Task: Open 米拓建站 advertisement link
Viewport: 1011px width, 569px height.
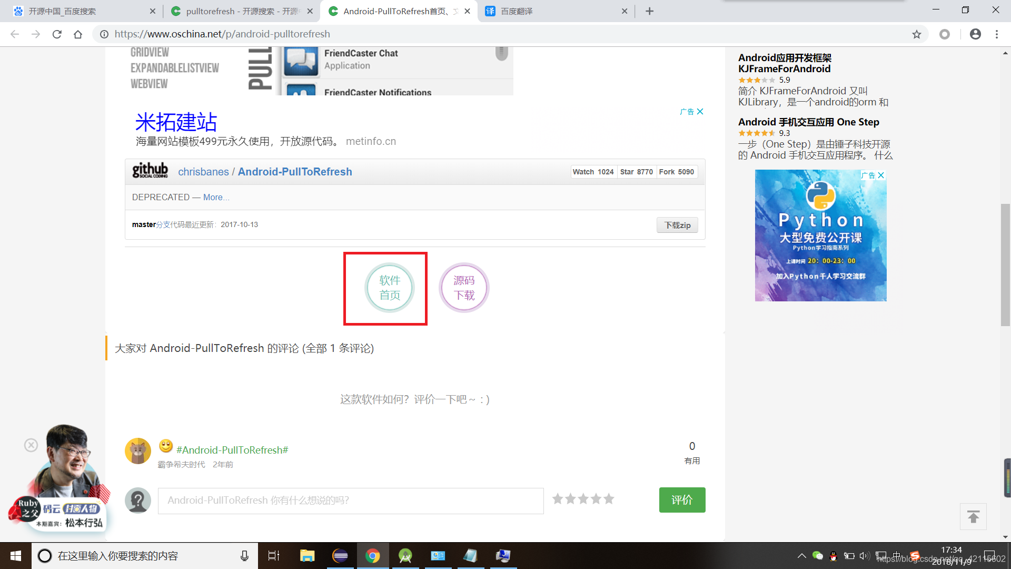Action: (x=176, y=122)
